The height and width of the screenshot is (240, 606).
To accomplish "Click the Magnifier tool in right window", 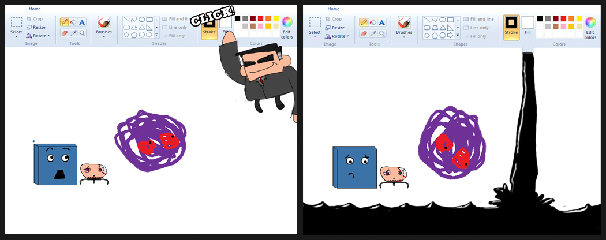I will 381,33.
